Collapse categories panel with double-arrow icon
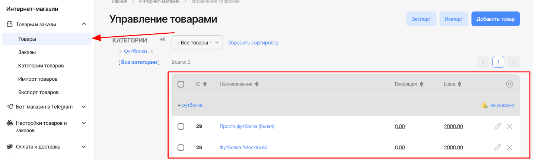This screenshot has height=160, width=533. (162, 40)
